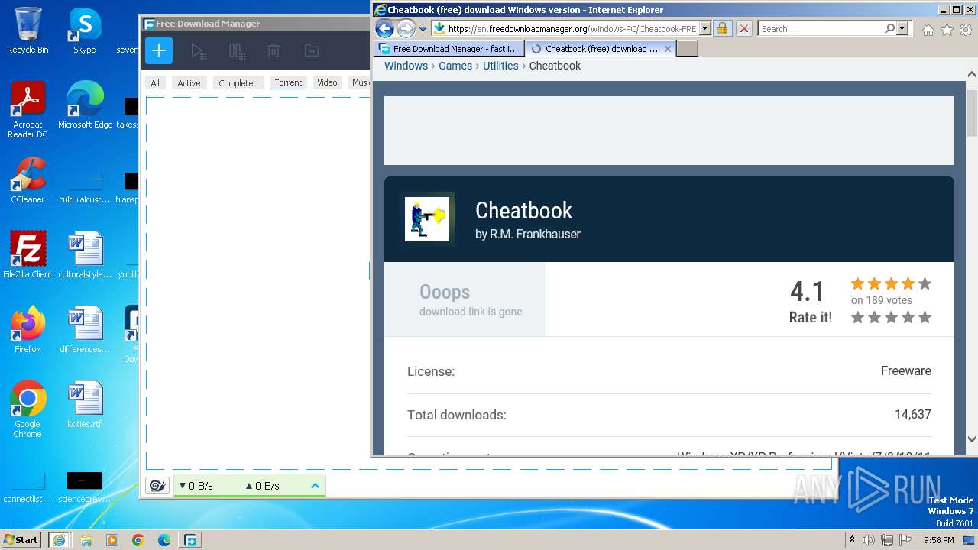Click the 9:58 PM taskbar clock
The height and width of the screenshot is (550, 978).
click(x=938, y=540)
